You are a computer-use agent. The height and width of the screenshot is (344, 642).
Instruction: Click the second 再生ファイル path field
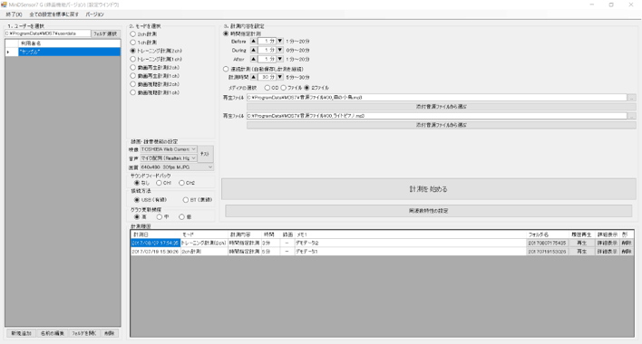click(x=437, y=116)
